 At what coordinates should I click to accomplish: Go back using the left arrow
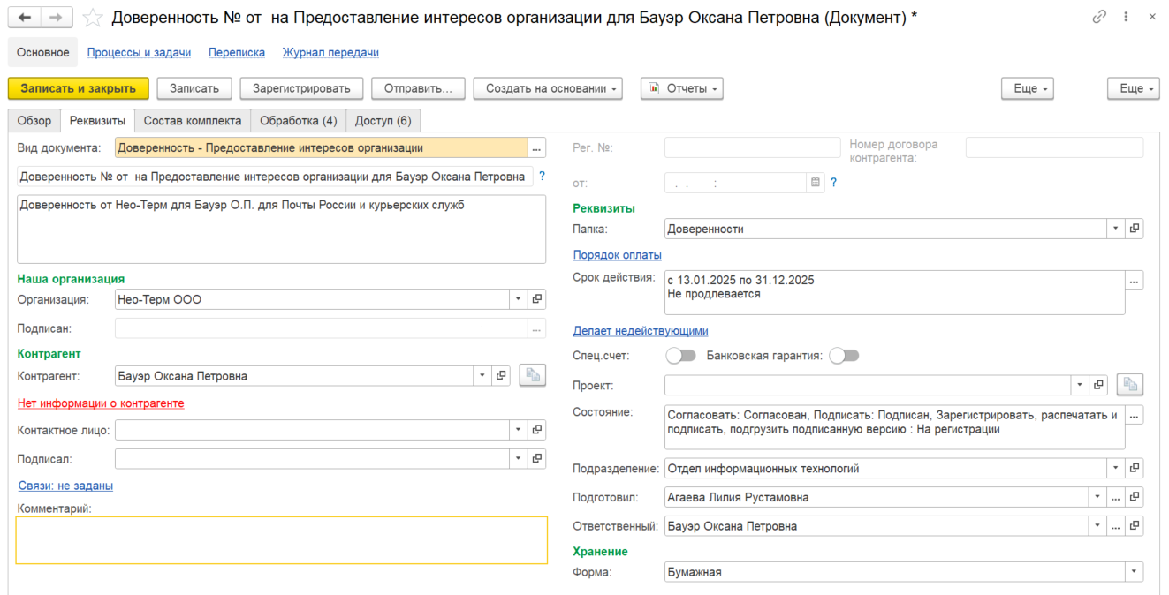25,18
